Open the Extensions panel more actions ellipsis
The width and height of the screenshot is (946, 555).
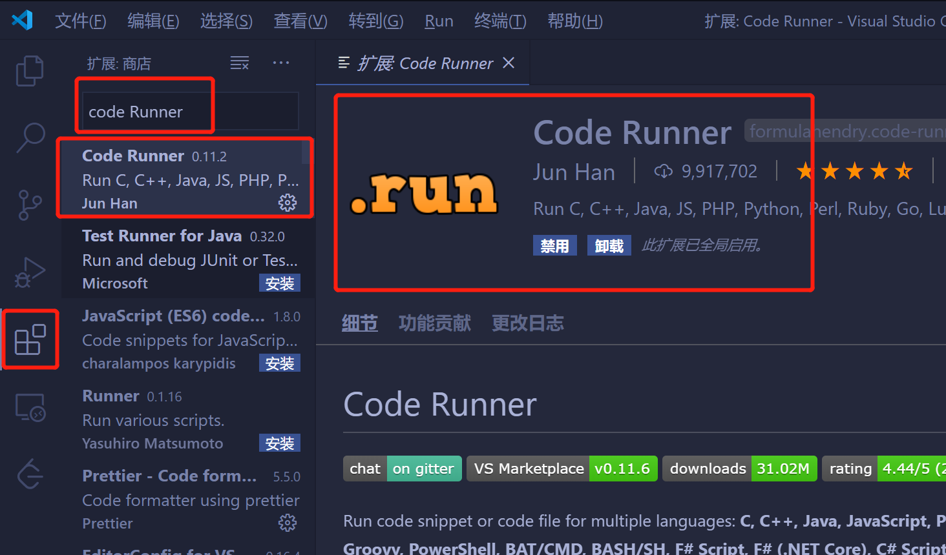coord(281,63)
